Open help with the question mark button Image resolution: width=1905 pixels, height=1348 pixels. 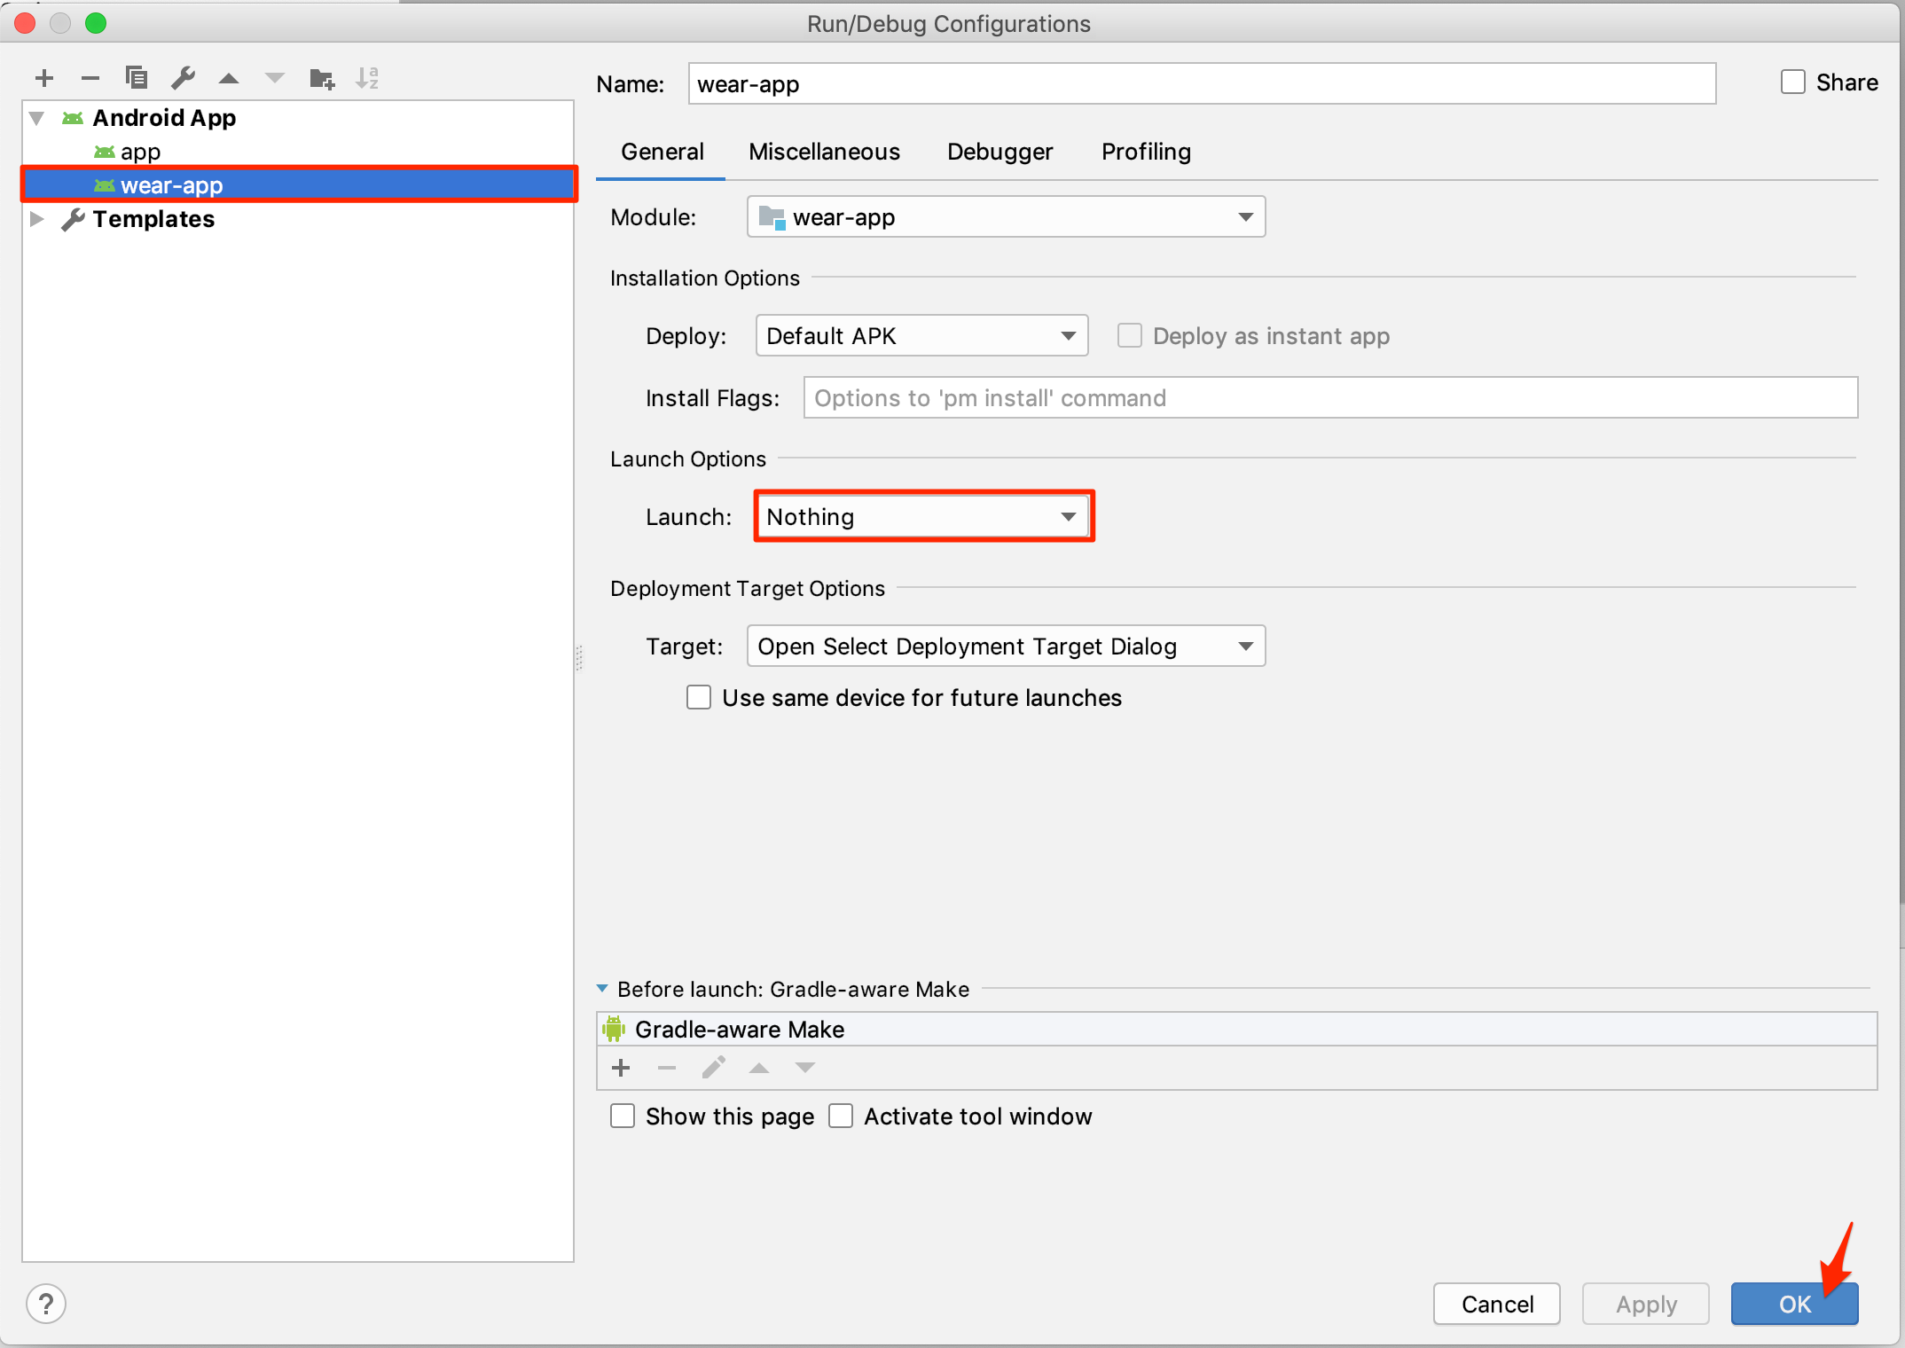pyautogui.click(x=46, y=1304)
